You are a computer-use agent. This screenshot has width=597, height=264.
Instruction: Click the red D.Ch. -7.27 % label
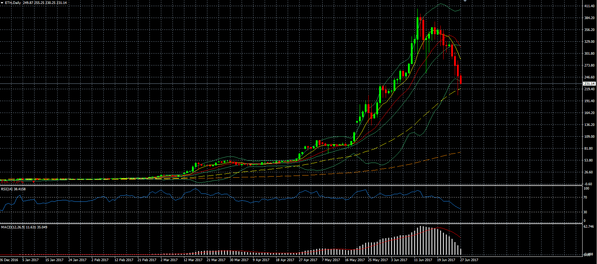click(12, 182)
